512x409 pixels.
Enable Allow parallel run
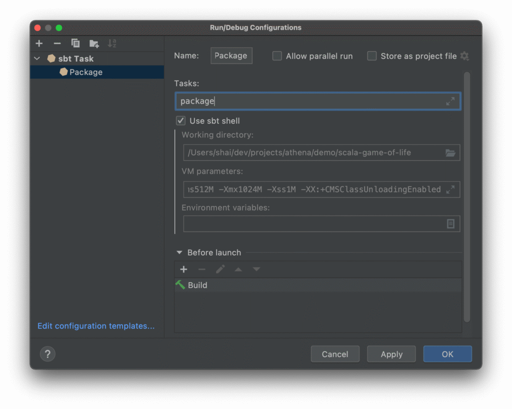[277, 56]
